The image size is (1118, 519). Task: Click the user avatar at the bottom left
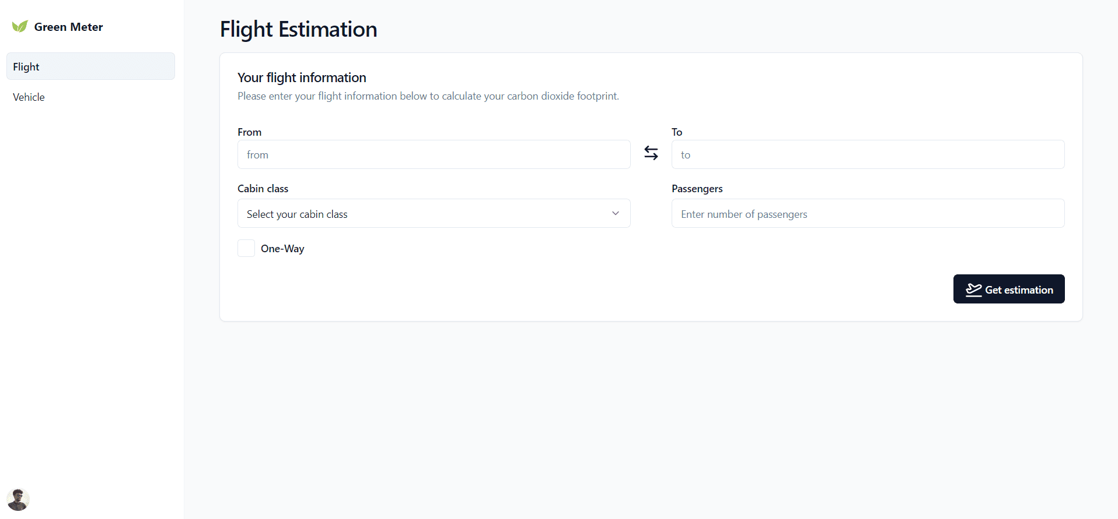click(x=18, y=499)
